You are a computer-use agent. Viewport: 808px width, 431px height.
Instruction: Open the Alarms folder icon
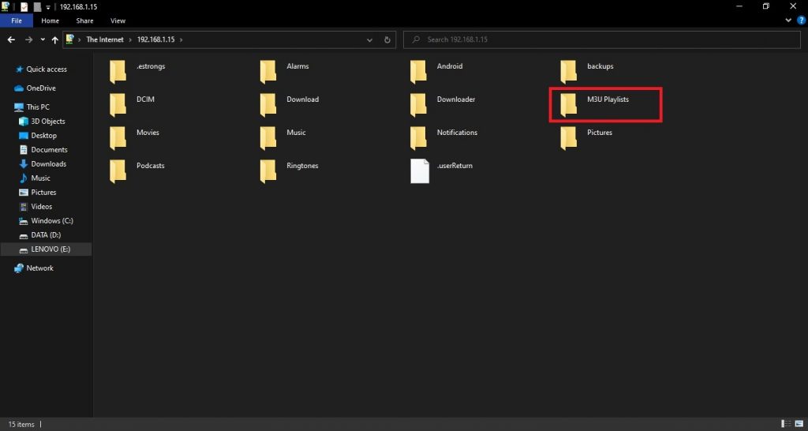pos(268,72)
